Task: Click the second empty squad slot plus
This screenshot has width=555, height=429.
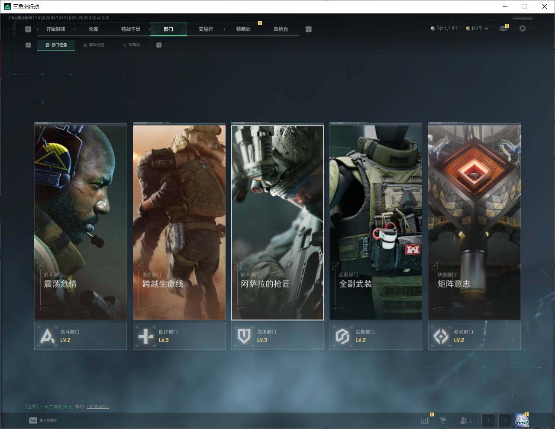Action: coord(505,420)
